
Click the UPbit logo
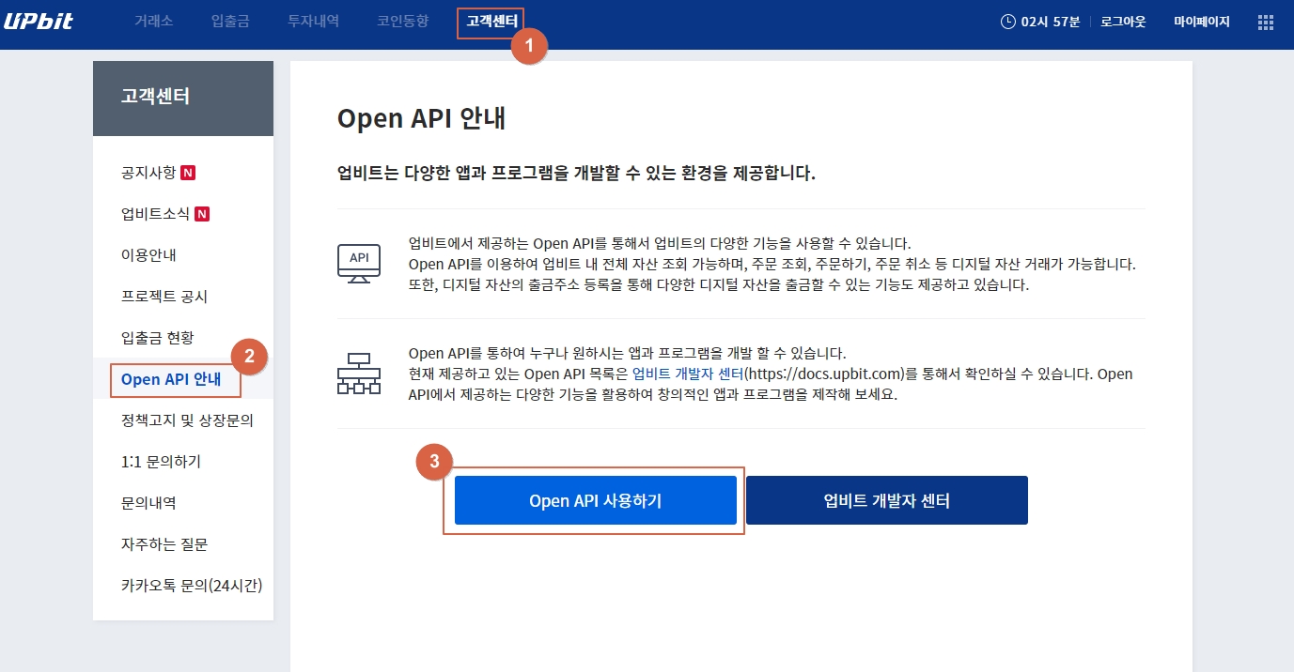tap(38, 22)
